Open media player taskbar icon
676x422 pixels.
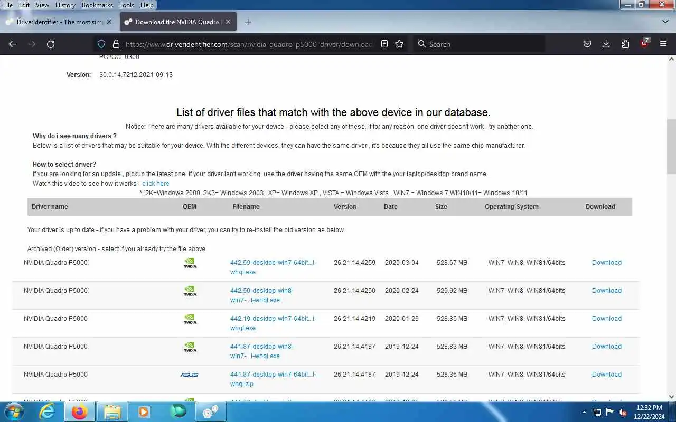[x=144, y=411]
